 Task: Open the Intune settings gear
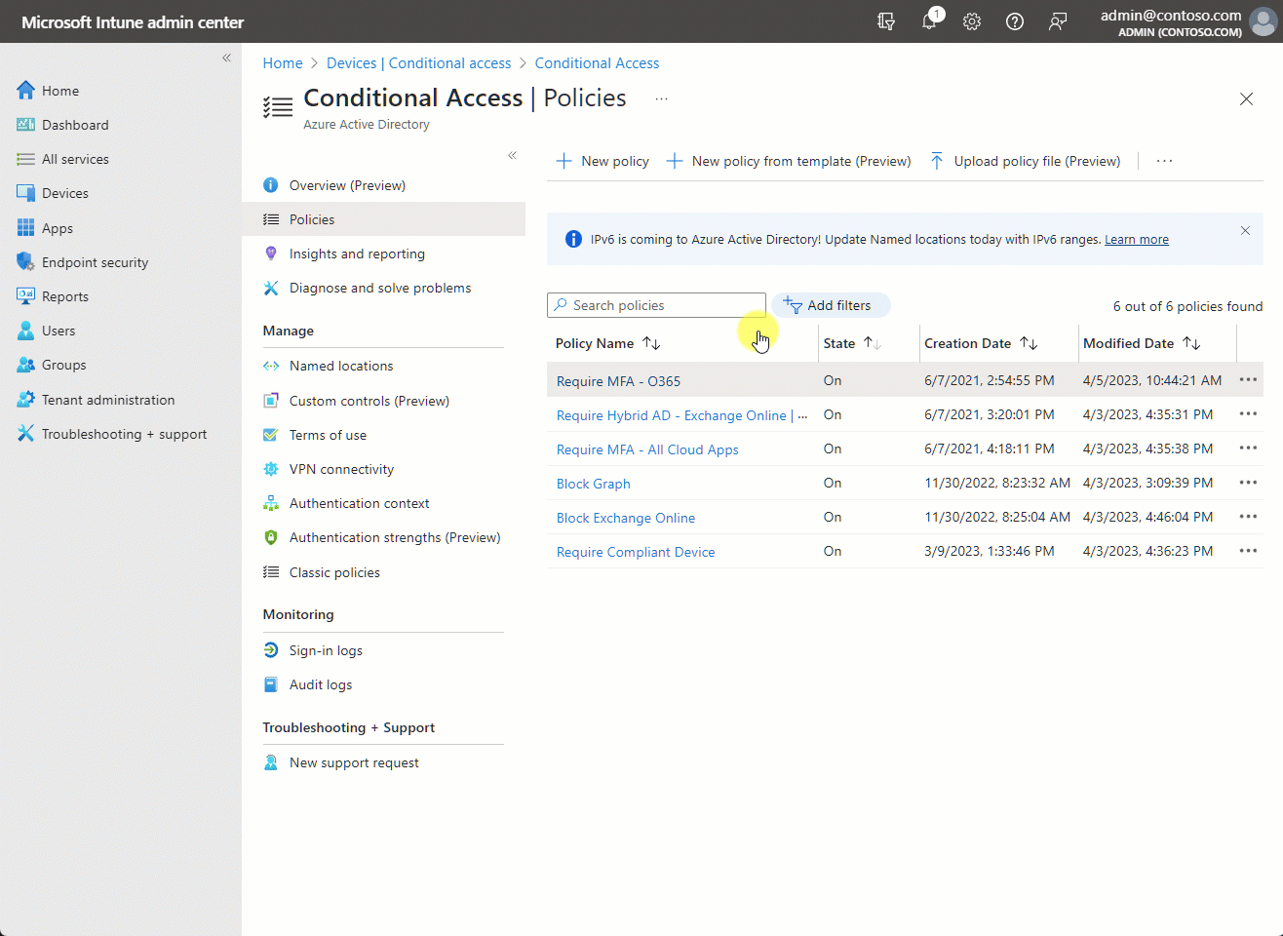point(971,21)
